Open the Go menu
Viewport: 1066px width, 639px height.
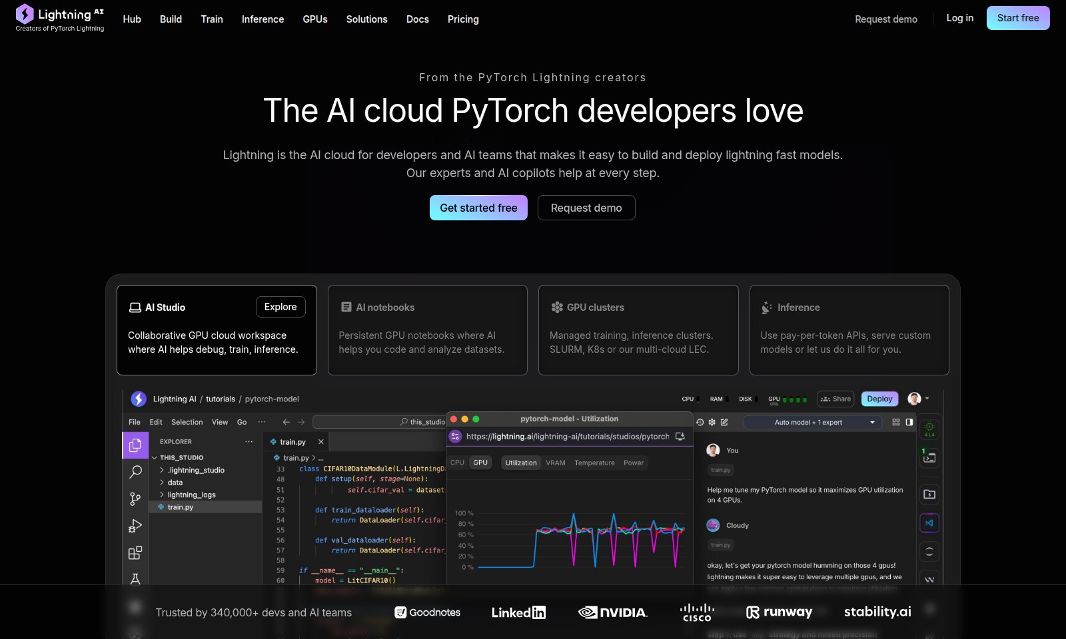coord(242,422)
